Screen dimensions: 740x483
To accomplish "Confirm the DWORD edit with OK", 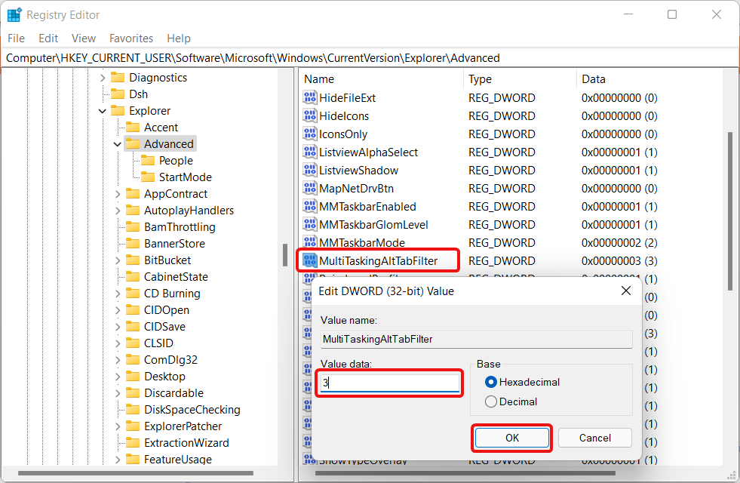I will (x=512, y=438).
